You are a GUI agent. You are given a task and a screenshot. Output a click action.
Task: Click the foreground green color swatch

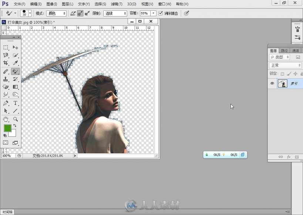8,128
